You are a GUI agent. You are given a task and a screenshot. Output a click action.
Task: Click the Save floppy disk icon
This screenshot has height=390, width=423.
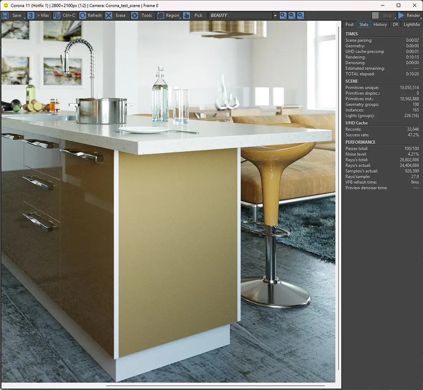(x=5, y=15)
